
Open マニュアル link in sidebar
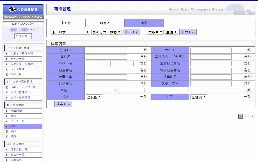pos(18,121)
